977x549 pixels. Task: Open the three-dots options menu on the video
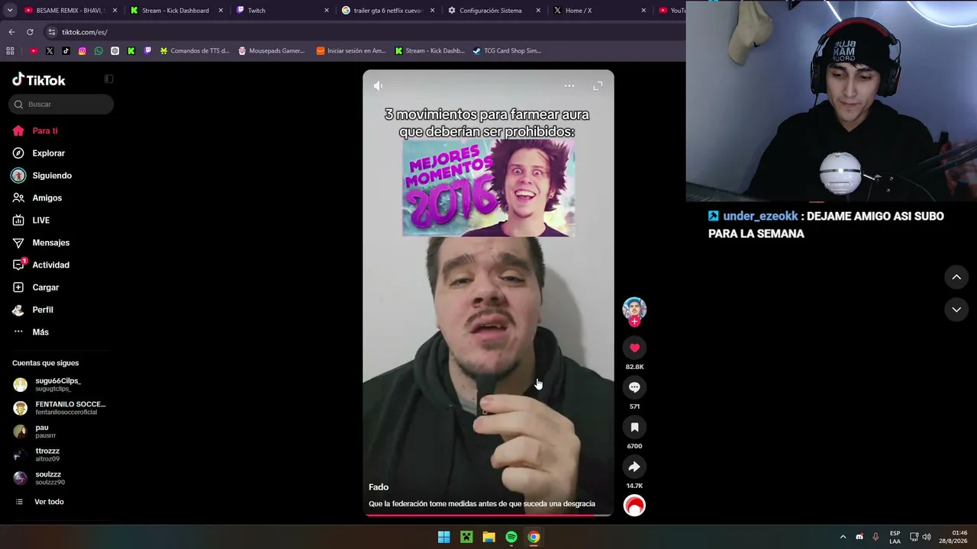coord(569,86)
